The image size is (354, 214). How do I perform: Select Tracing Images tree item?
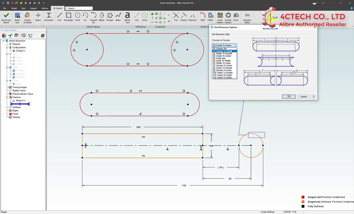[19, 87]
